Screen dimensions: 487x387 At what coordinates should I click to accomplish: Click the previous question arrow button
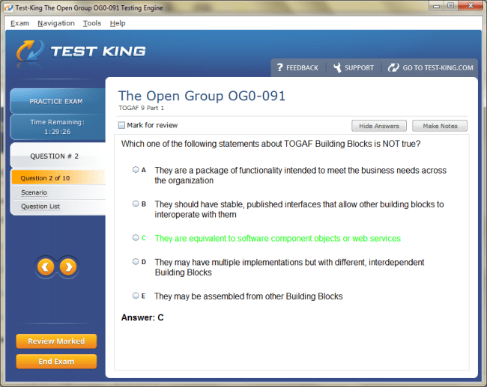46,267
